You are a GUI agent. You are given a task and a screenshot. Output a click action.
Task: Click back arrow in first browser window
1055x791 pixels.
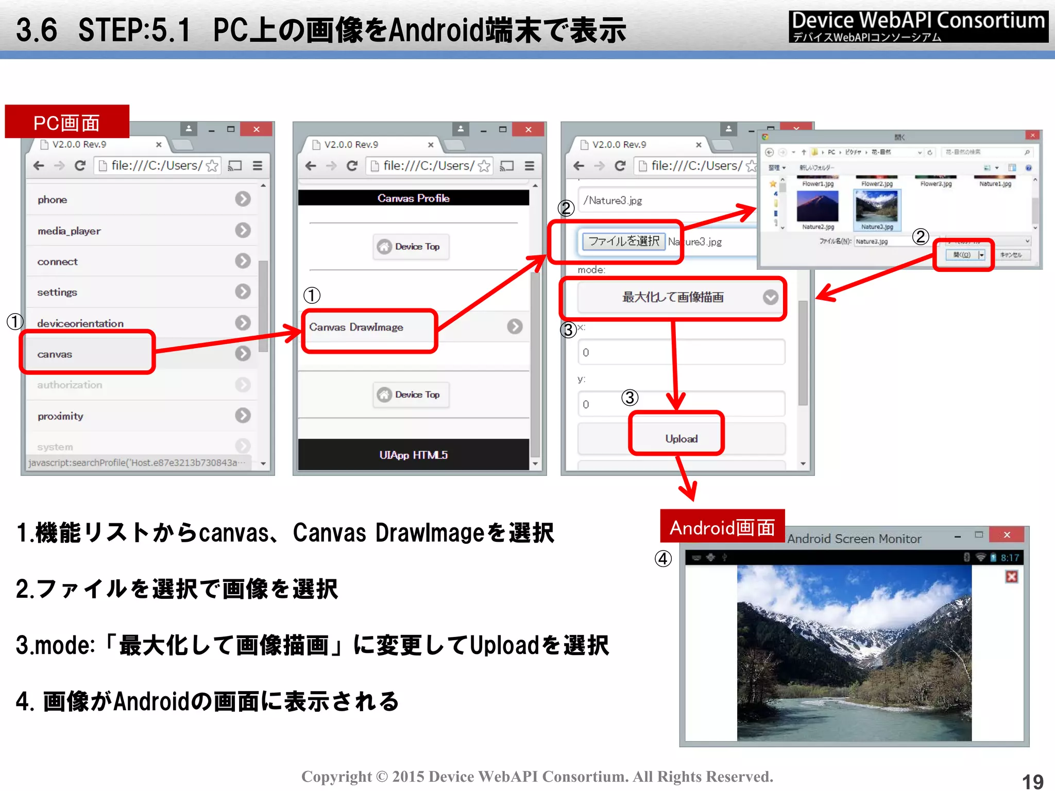(39, 166)
